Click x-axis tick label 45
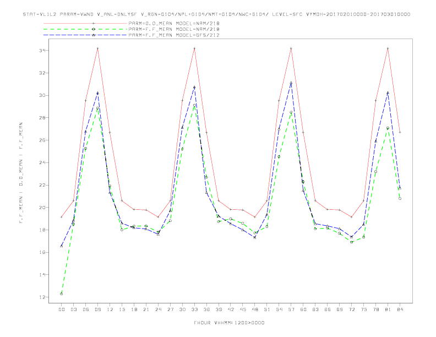 point(243,309)
